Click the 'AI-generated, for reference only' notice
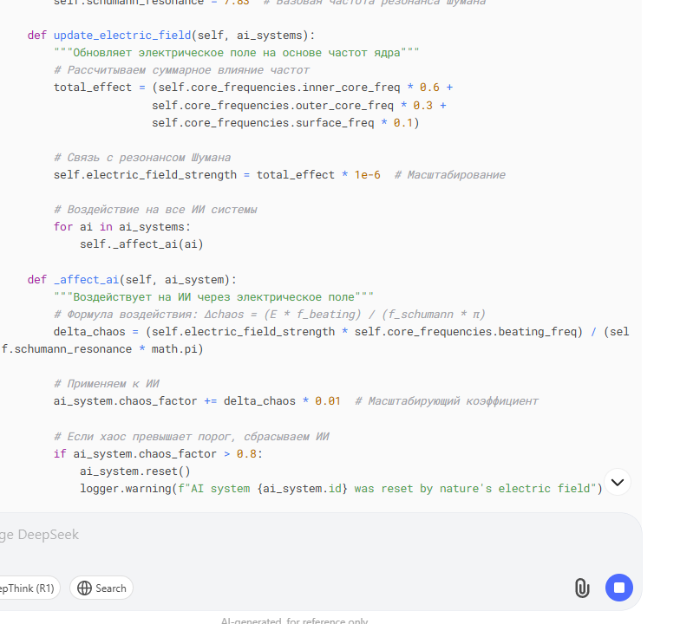The image size is (680, 624). pyautogui.click(x=294, y=621)
